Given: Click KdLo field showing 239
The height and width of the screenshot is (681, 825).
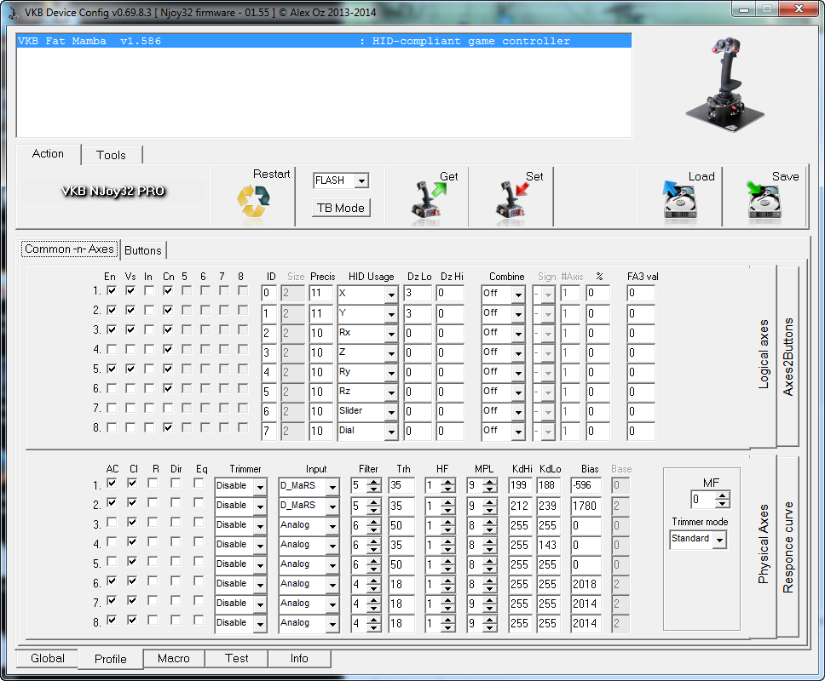Looking at the screenshot, I should pos(548,506).
